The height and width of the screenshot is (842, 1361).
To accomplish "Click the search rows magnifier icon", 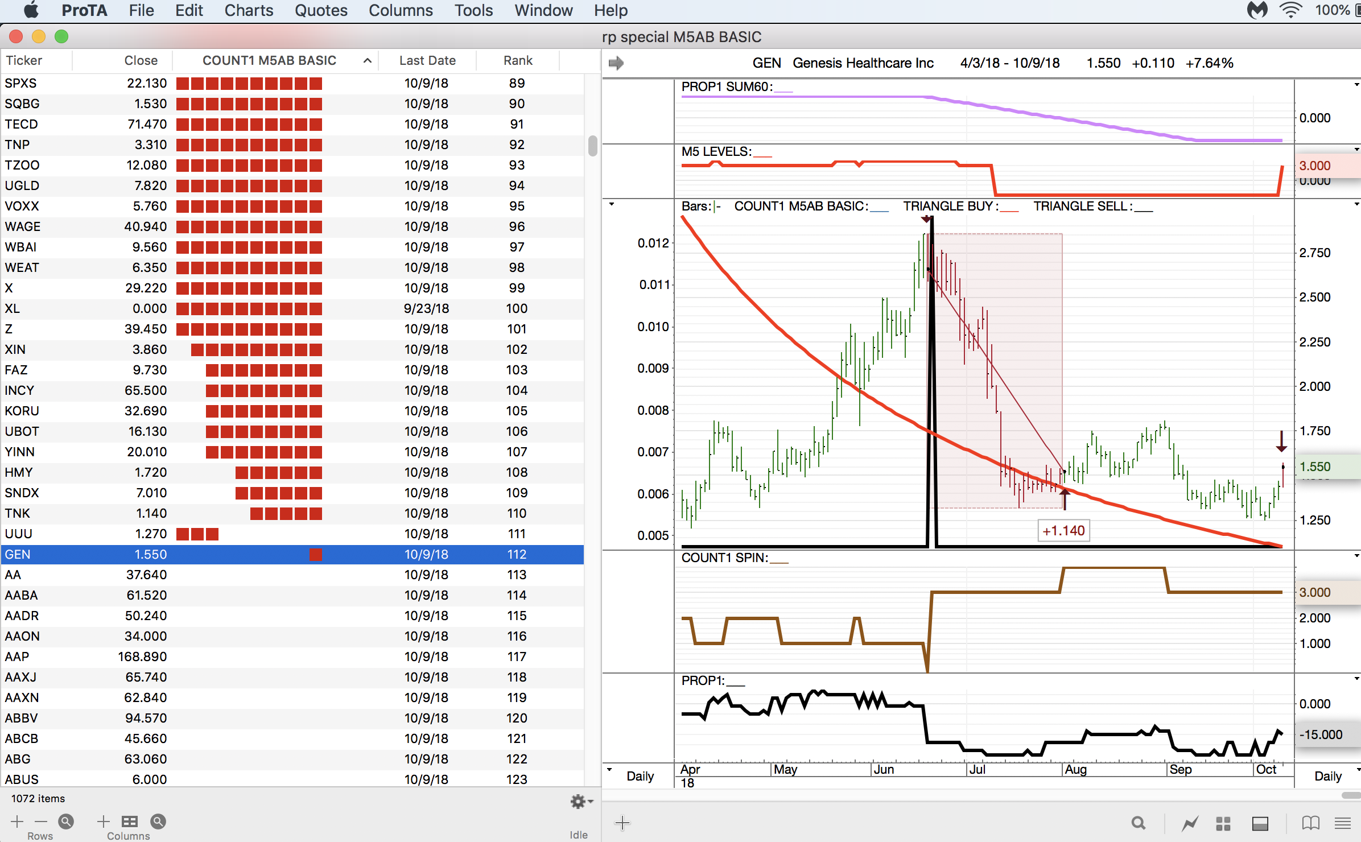I will (x=66, y=822).
